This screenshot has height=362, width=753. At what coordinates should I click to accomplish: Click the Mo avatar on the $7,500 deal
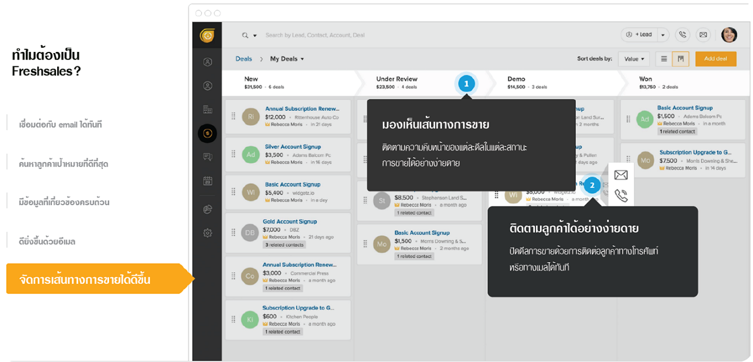click(645, 160)
